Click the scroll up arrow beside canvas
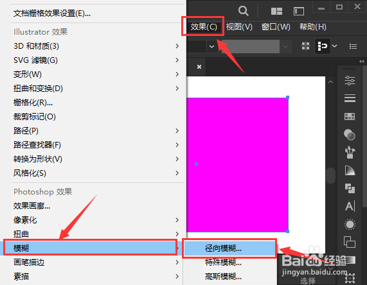The width and height of the screenshot is (367, 285). click(x=330, y=82)
